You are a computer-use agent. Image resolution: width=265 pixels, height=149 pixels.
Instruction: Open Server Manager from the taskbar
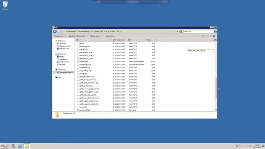click(x=13, y=146)
